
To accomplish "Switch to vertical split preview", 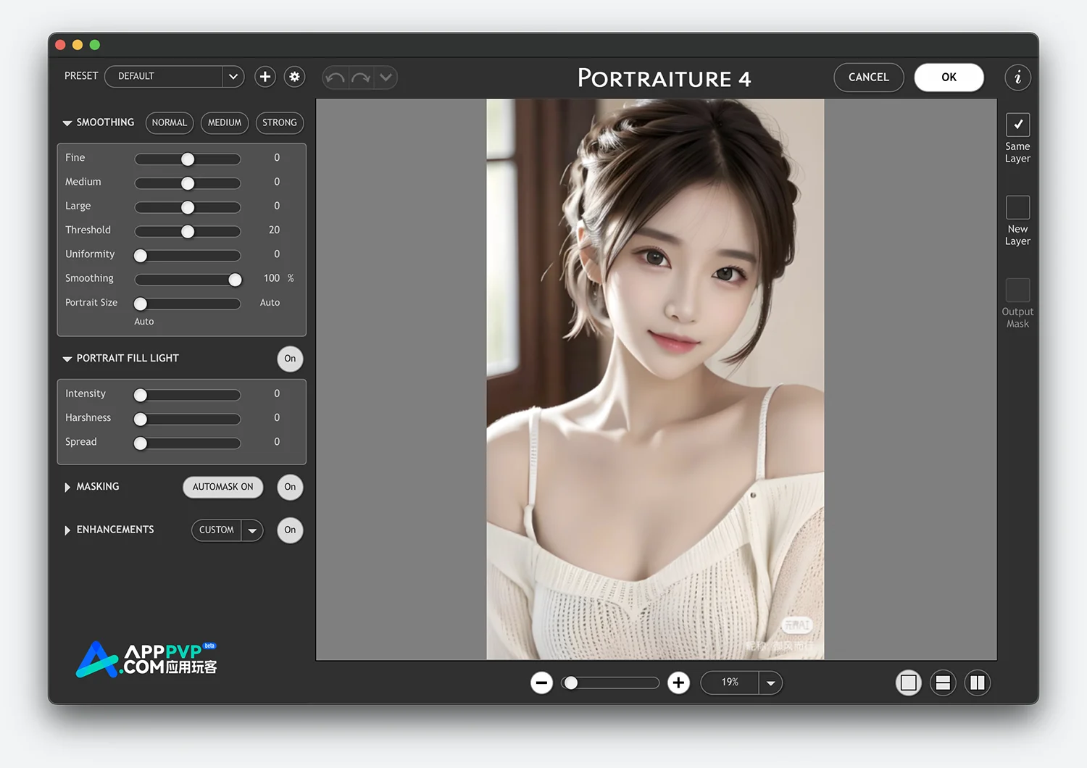I will (x=978, y=683).
